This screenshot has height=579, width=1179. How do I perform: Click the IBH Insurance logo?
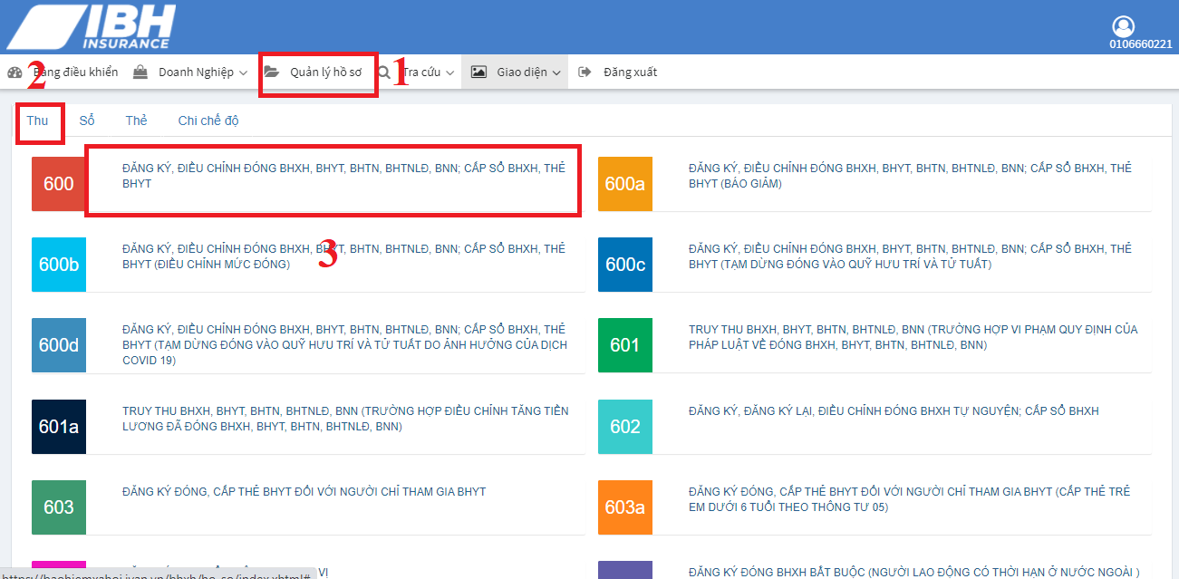coord(92,26)
